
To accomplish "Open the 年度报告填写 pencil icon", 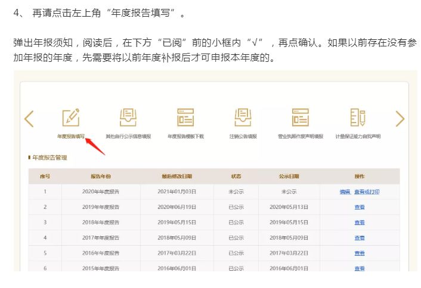I will point(71,117).
